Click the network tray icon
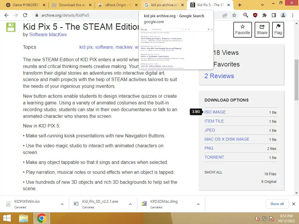The image size is (299, 224). coord(265,218)
